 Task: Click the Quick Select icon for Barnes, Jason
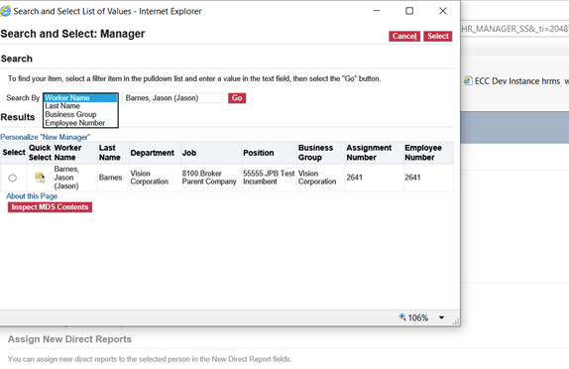pyautogui.click(x=40, y=178)
